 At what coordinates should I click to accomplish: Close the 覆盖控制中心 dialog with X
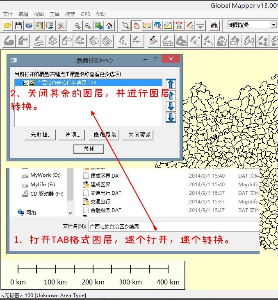point(171,59)
